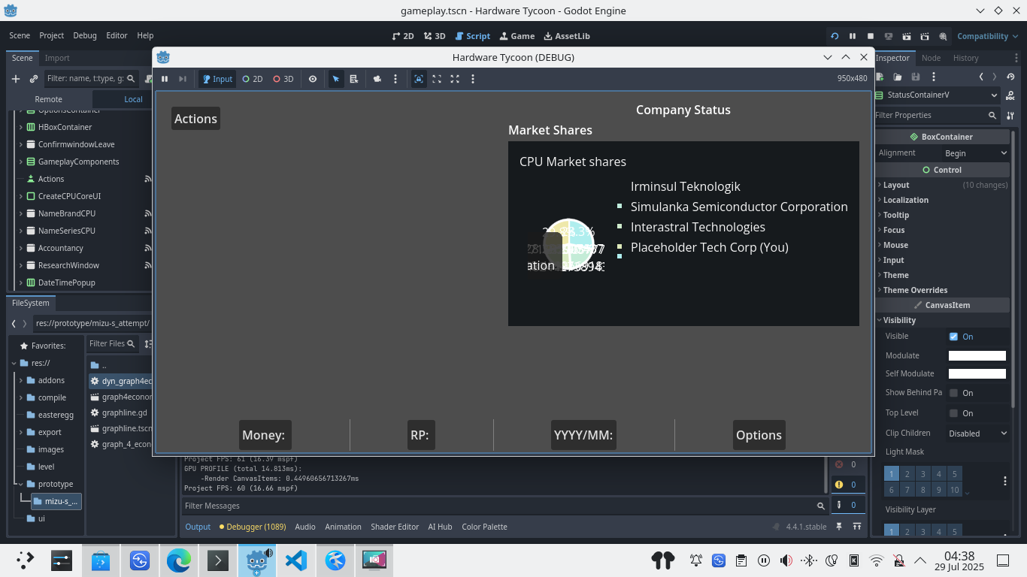The image size is (1027, 577).
Task: Click create new resource icon in Inspector
Action: [880, 77]
